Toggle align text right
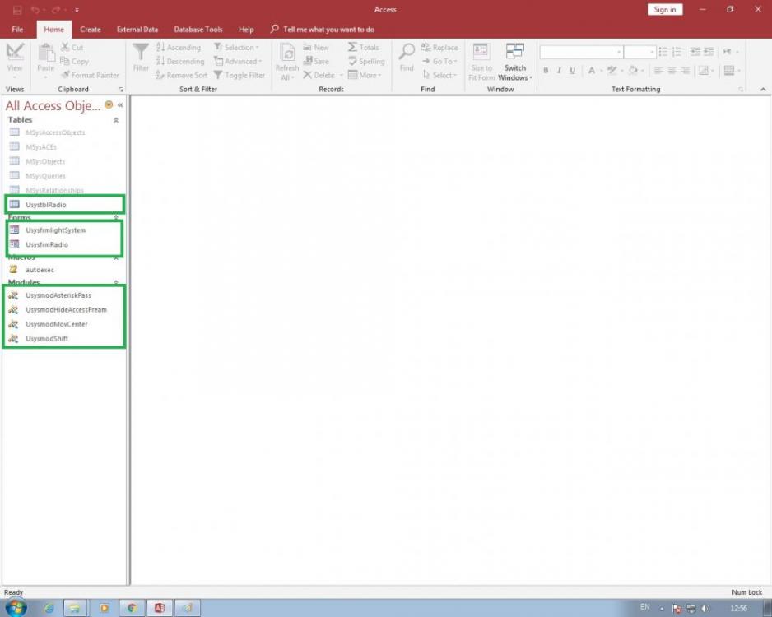772x617 pixels. click(x=685, y=71)
